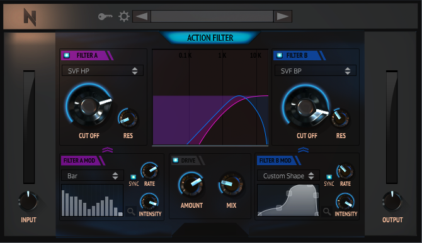
Task: Click the output level meter
Action: point(392,127)
